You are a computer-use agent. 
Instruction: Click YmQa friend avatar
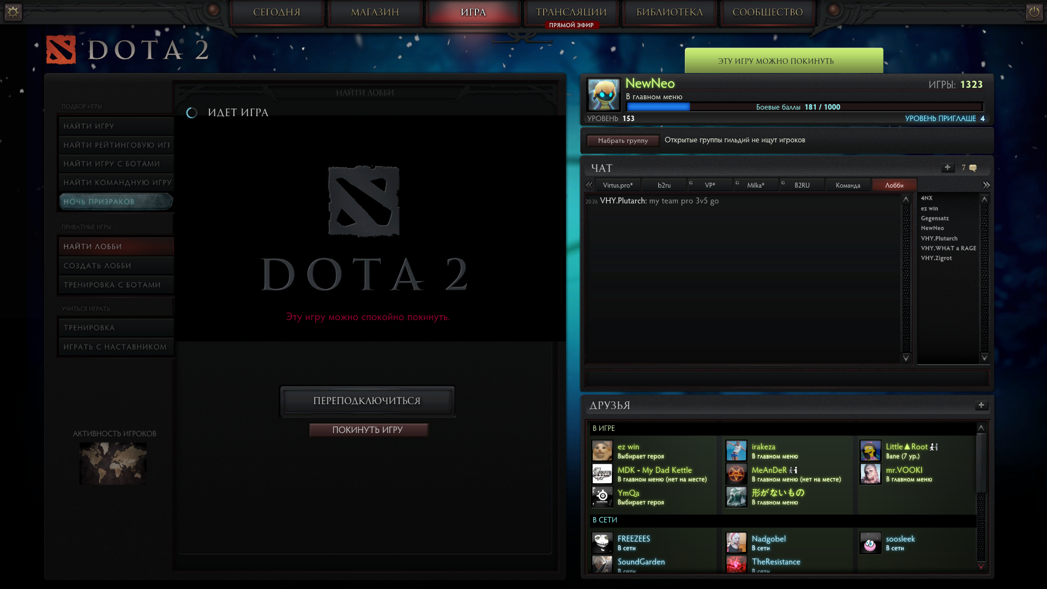pos(603,497)
